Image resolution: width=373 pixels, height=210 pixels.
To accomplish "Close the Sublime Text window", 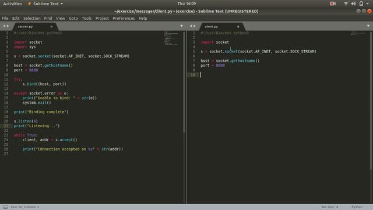I will pos(370,11).
